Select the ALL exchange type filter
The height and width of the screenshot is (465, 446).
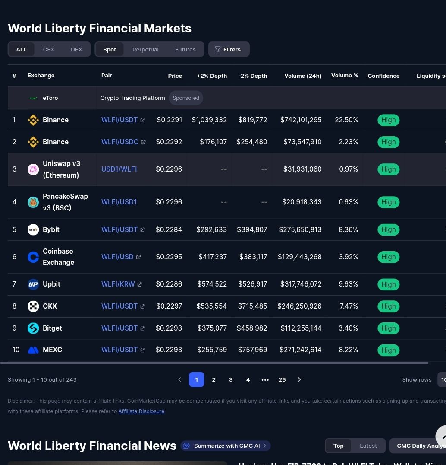click(21, 50)
